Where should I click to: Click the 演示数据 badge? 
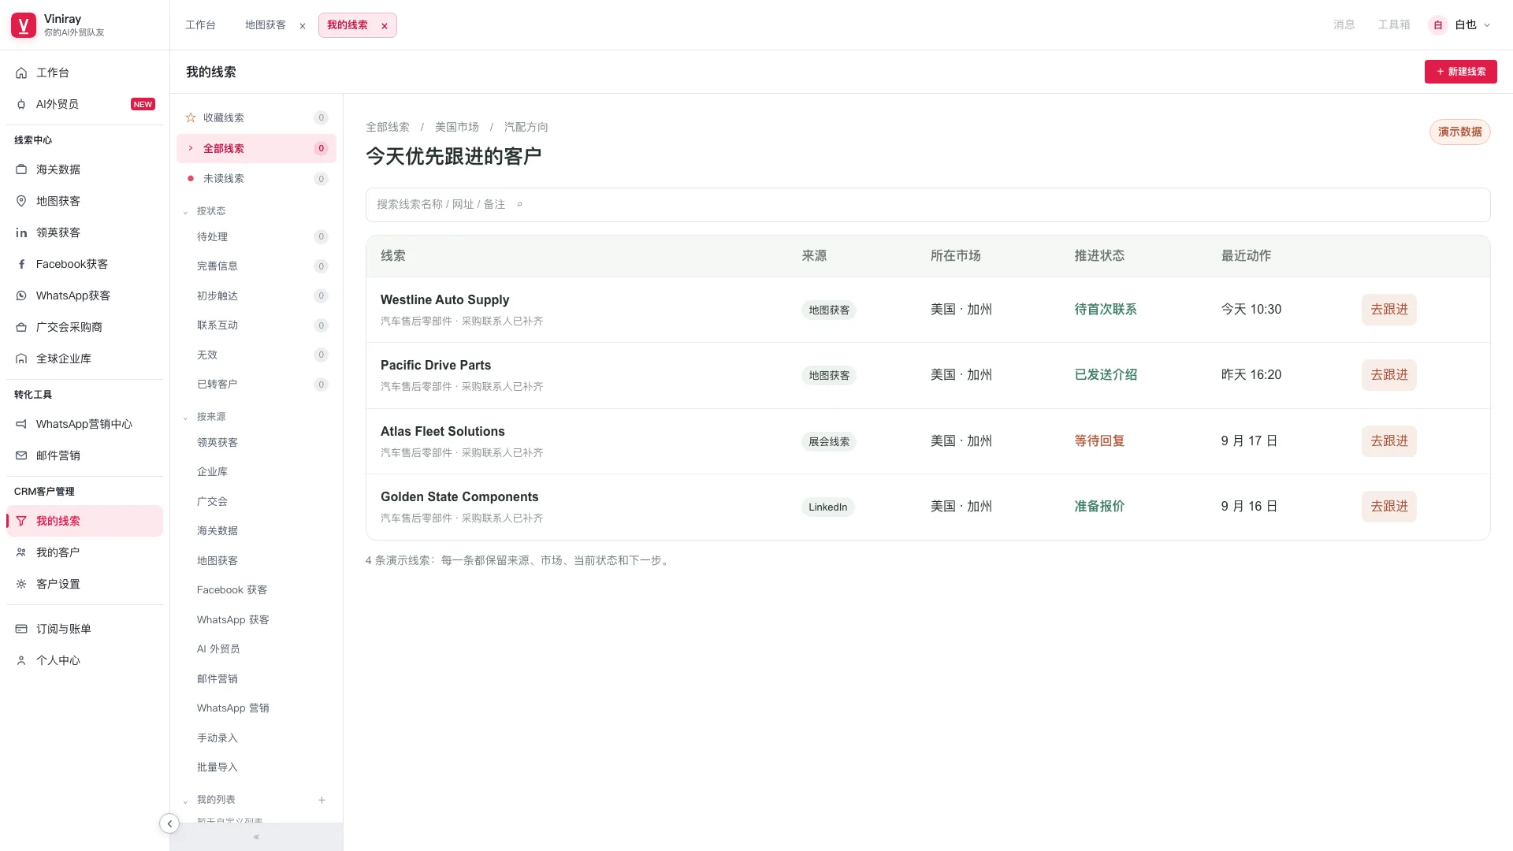[x=1460, y=132]
